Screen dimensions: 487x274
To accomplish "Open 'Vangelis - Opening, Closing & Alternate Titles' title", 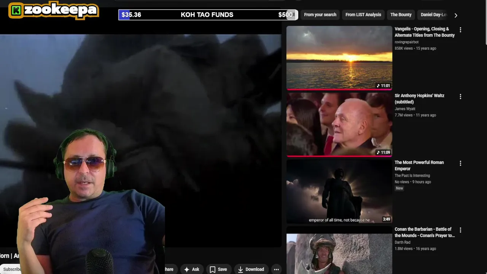I will [425, 32].
